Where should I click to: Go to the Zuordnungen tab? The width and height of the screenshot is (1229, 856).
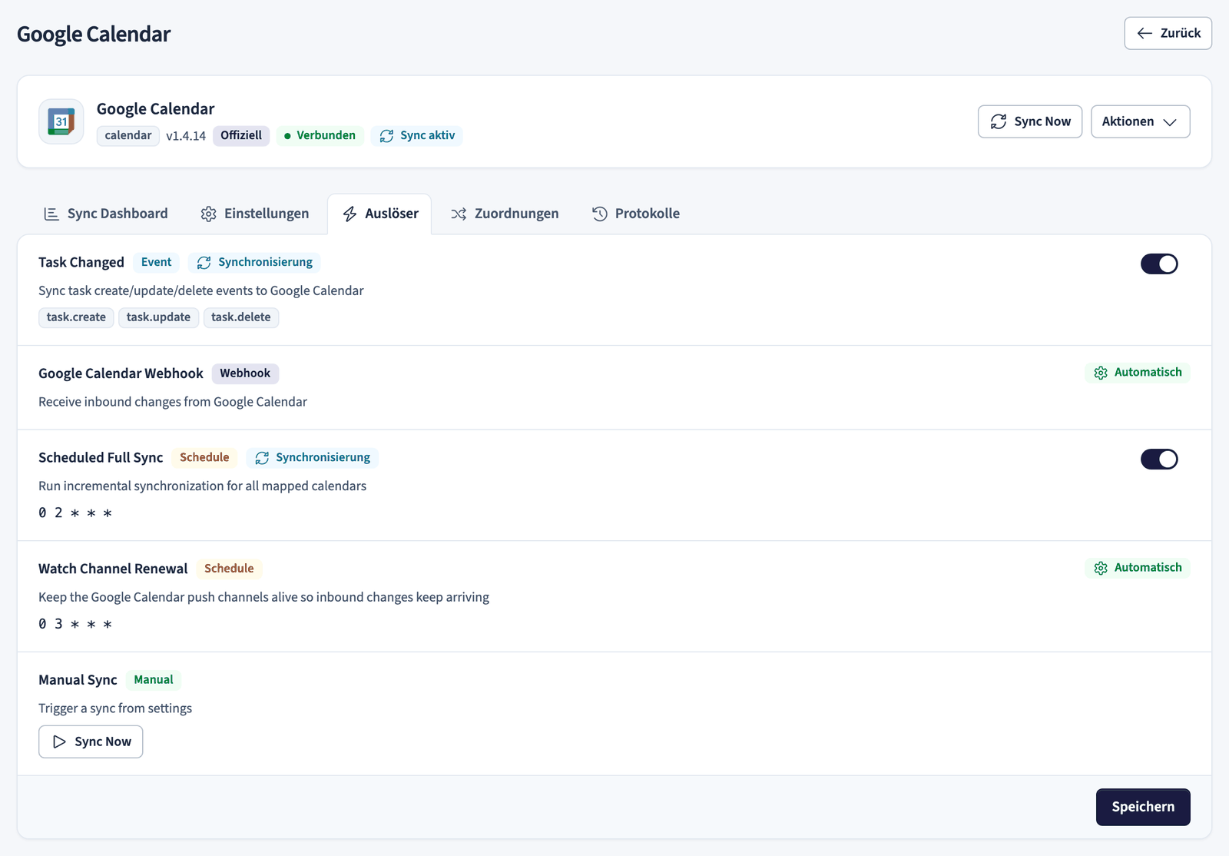pyautogui.click(x=505, y=214)
